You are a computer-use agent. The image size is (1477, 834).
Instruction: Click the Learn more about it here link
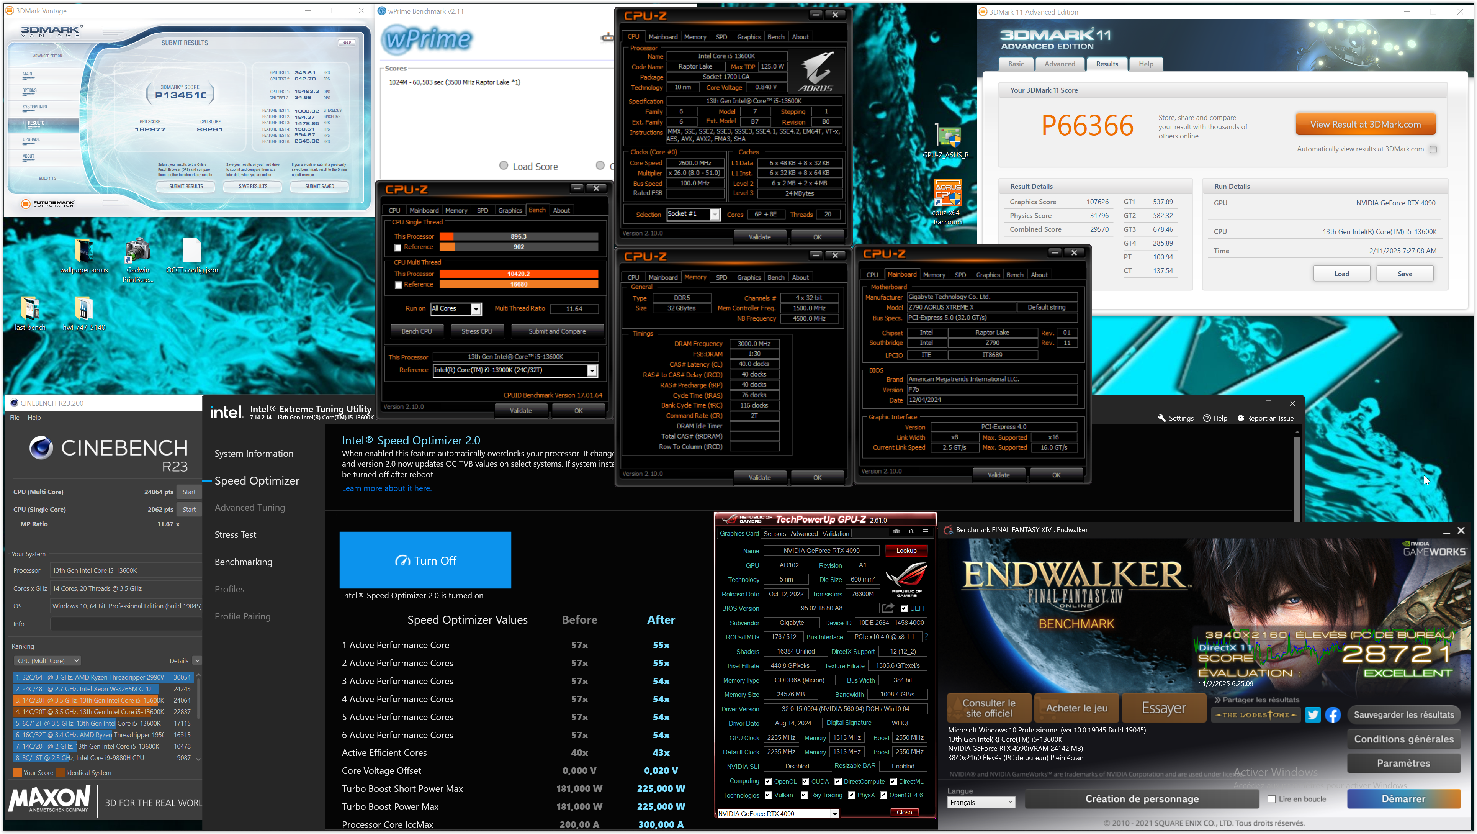(386, 489)
